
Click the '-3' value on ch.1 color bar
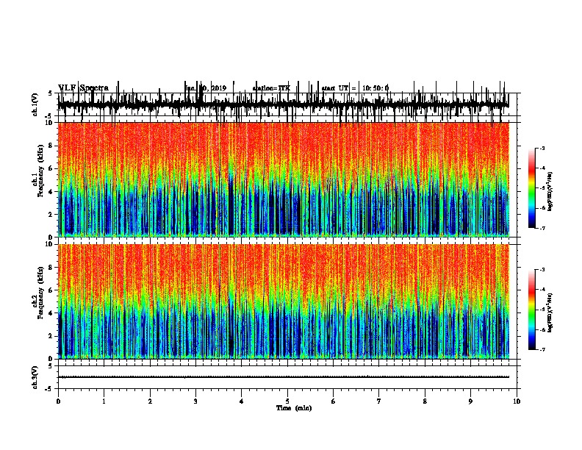point(542,148)
